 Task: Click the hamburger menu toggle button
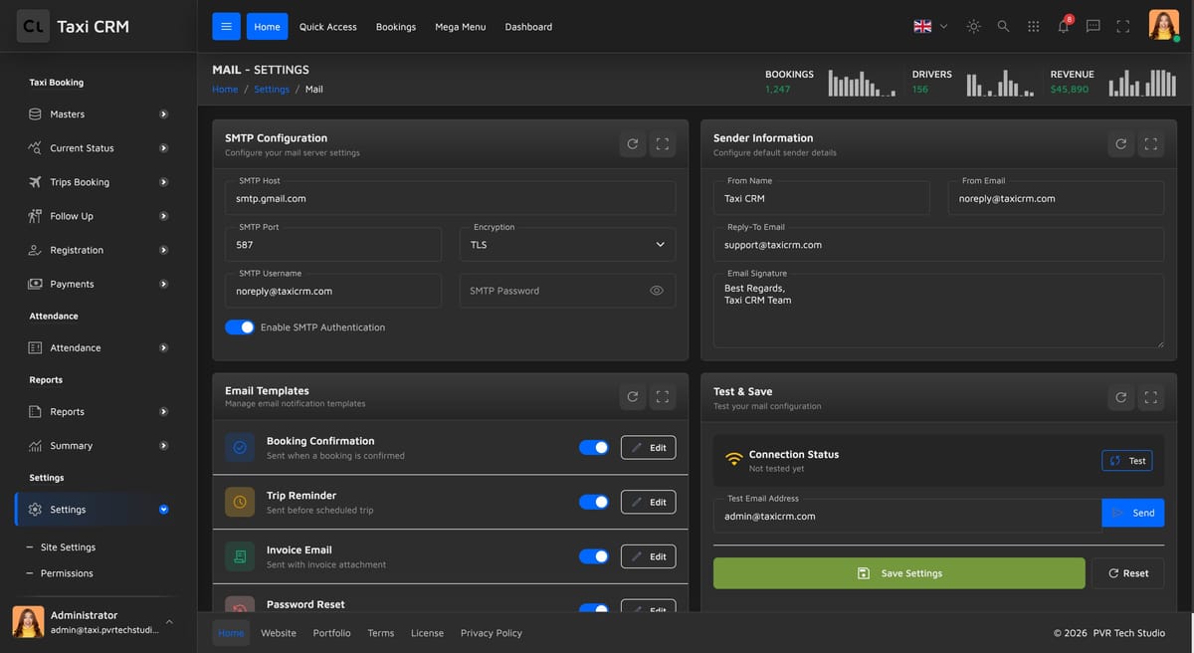click(226, 27)
